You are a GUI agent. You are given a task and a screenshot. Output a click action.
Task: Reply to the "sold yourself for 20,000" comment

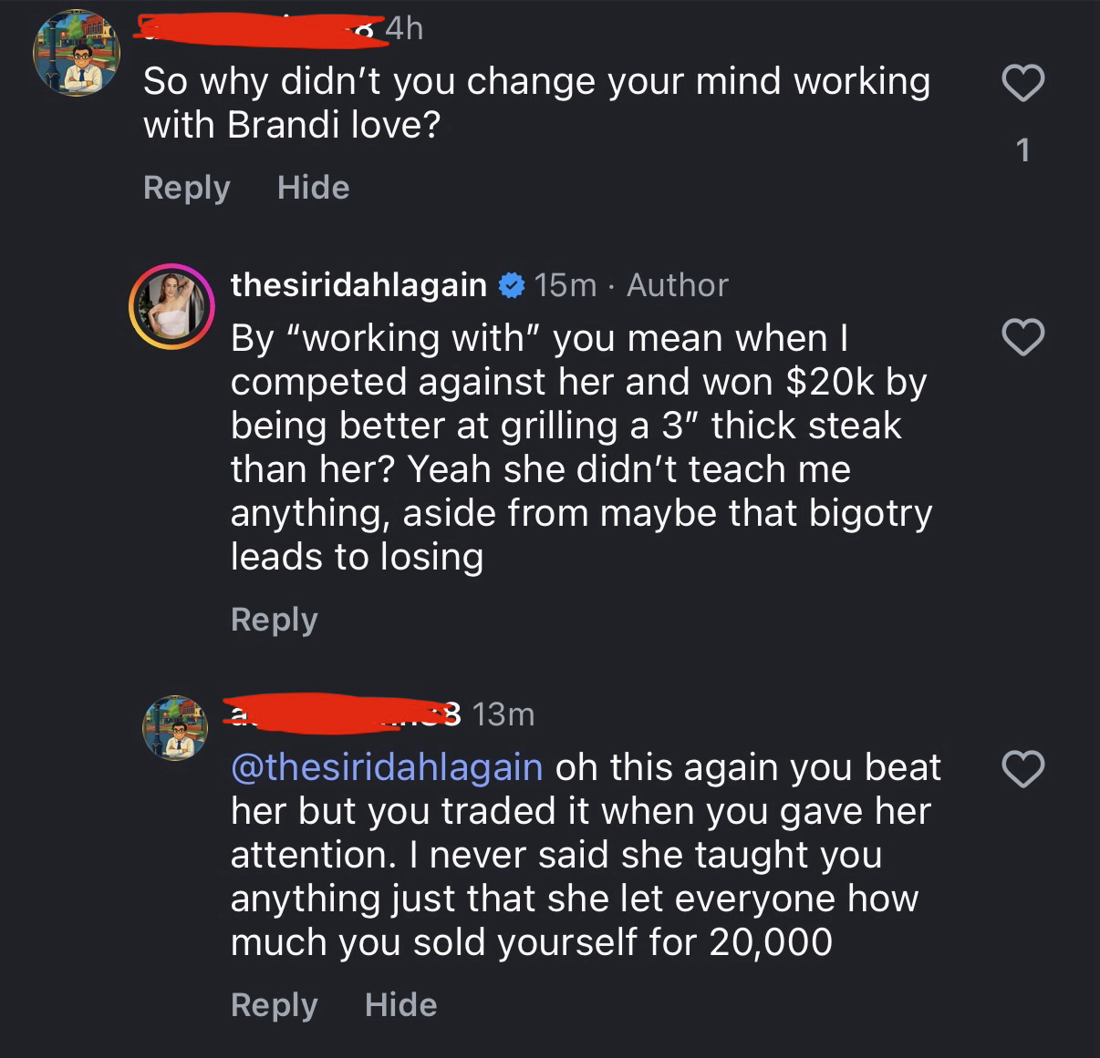pyautogui.click(x=274, y=1005)
